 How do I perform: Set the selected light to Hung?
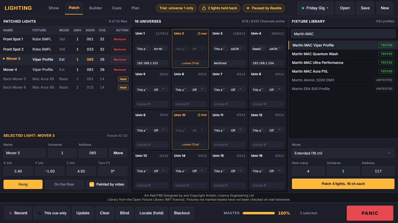click(x=23, y=184)
